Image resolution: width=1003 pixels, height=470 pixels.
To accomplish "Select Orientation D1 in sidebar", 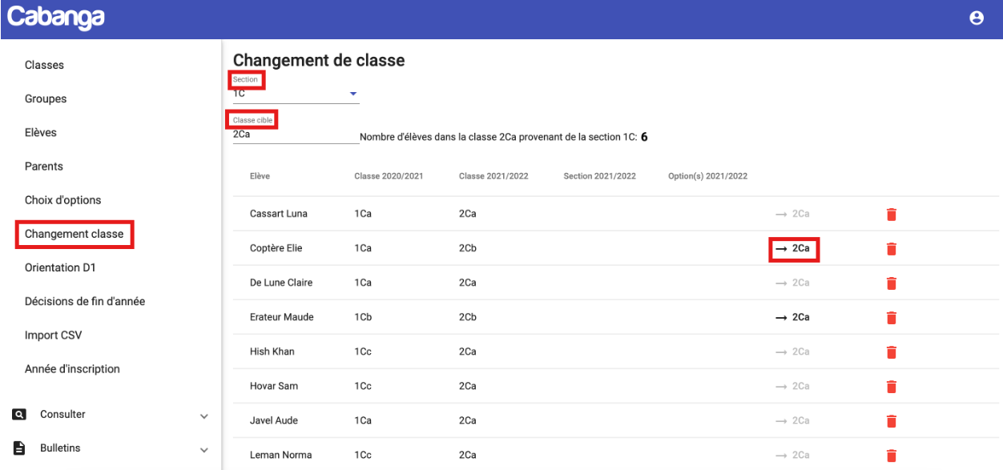I will tap(60, 267).
